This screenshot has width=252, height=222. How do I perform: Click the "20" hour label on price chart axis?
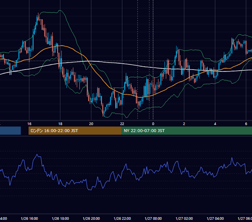91,124
